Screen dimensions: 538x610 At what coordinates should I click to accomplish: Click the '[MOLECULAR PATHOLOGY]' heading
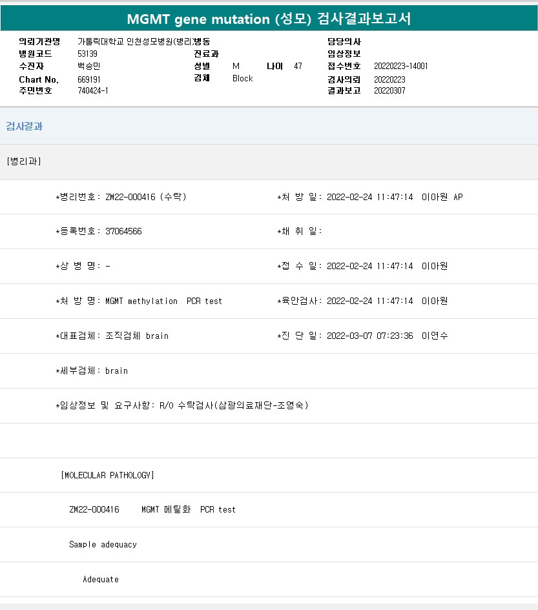pos(107,475)
